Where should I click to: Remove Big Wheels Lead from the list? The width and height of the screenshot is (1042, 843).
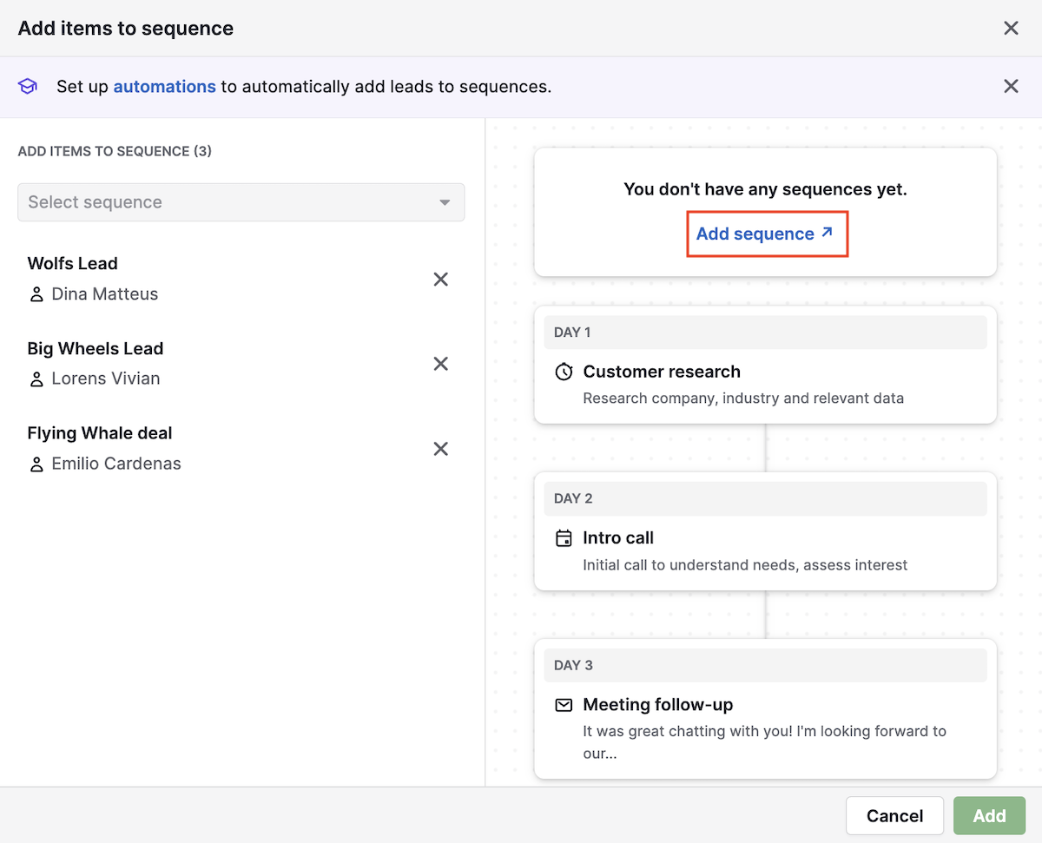[x=440, y=363]
